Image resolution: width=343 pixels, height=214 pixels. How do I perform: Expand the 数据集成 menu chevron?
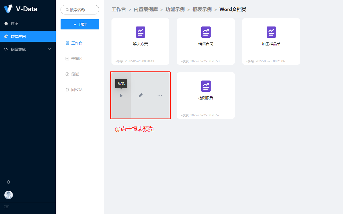(x=50, y=49)
